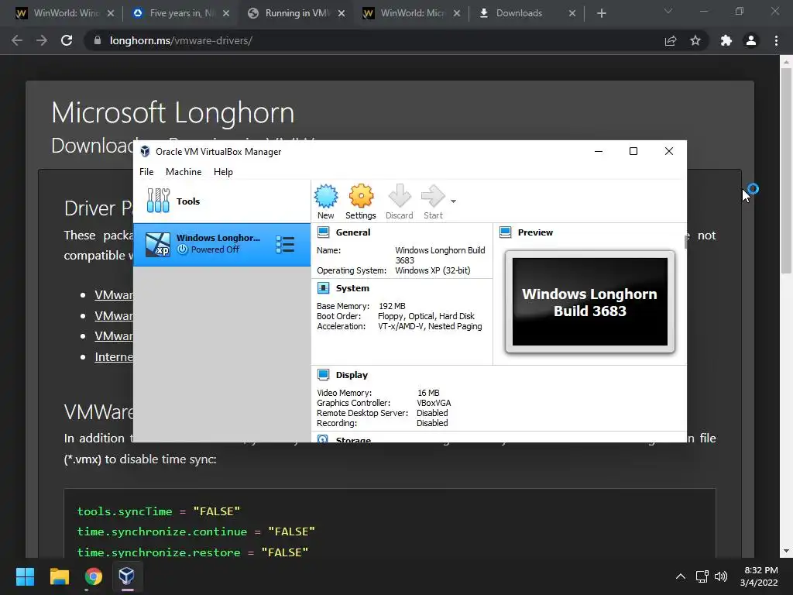Open the Internet link in list
Screen dimensions: 793x595
click(x=114, y=356)
